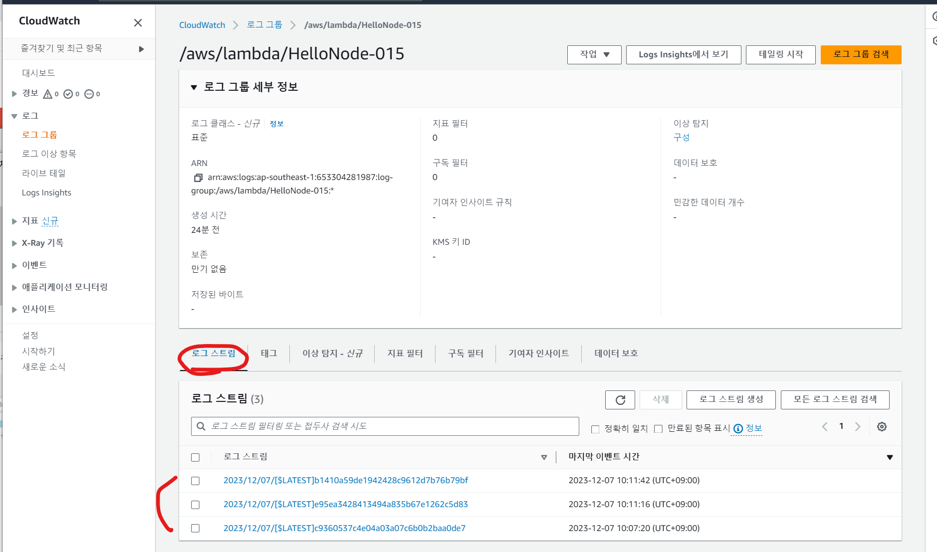937x552 pixels.
Task: Click the orange 로그 그룹 검색 button
Action: [861, 54]
